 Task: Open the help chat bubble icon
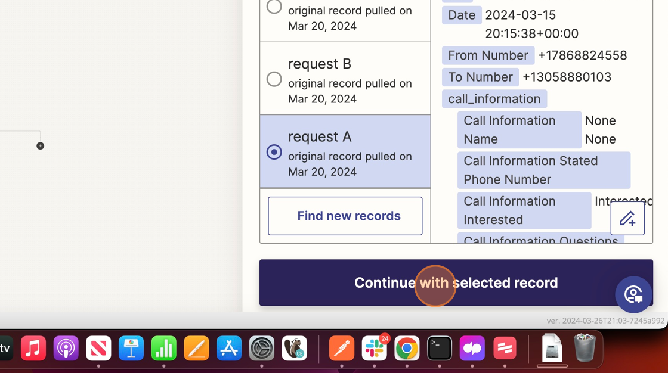633,294
